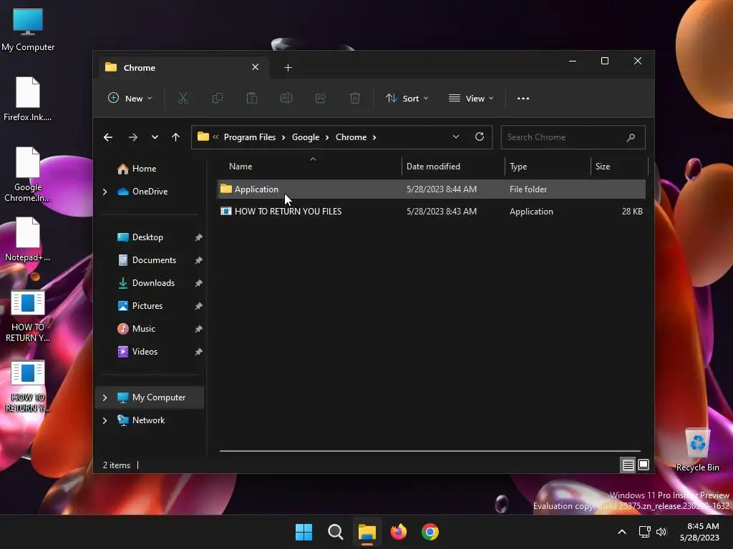Screen dimensions: 733x549
Task: Expand My Computer tree node
Action: pos(105,397)
